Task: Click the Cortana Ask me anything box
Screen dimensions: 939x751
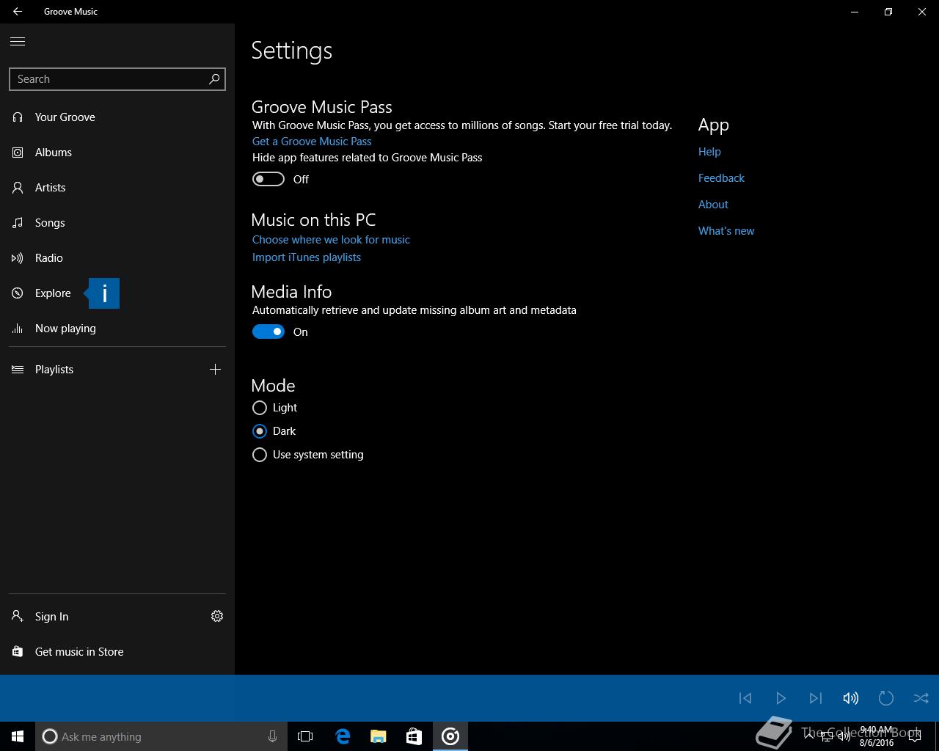Action: click(x=161, y=736)
